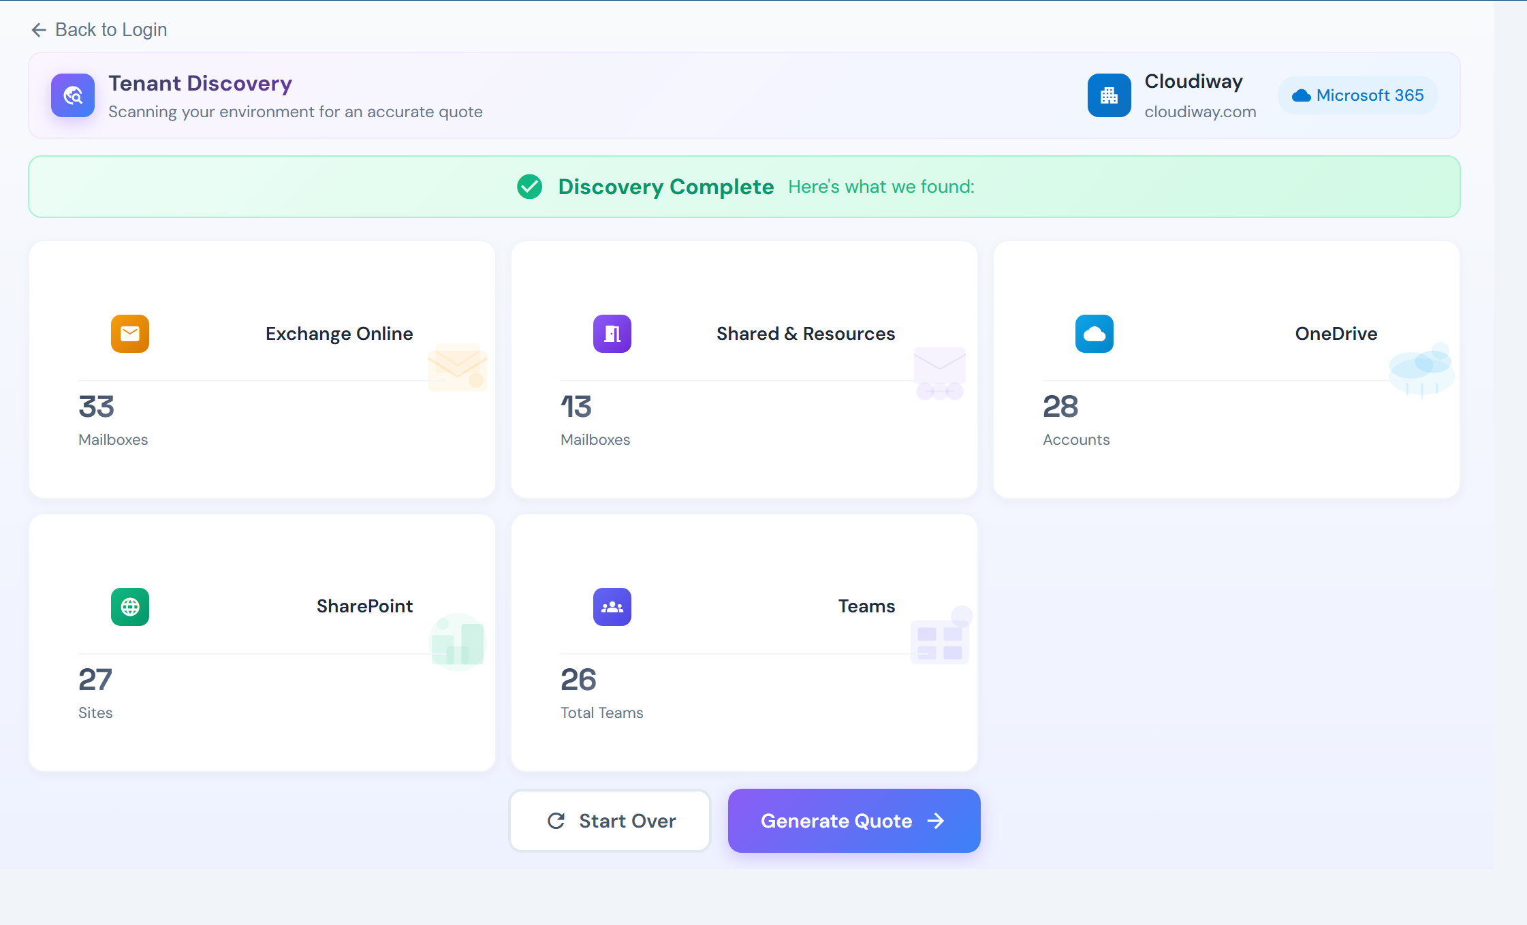The width and height of the screenshot is (1527, 925).
Task: Click the blue OneDrive cloud icon
Action: 1095,334
